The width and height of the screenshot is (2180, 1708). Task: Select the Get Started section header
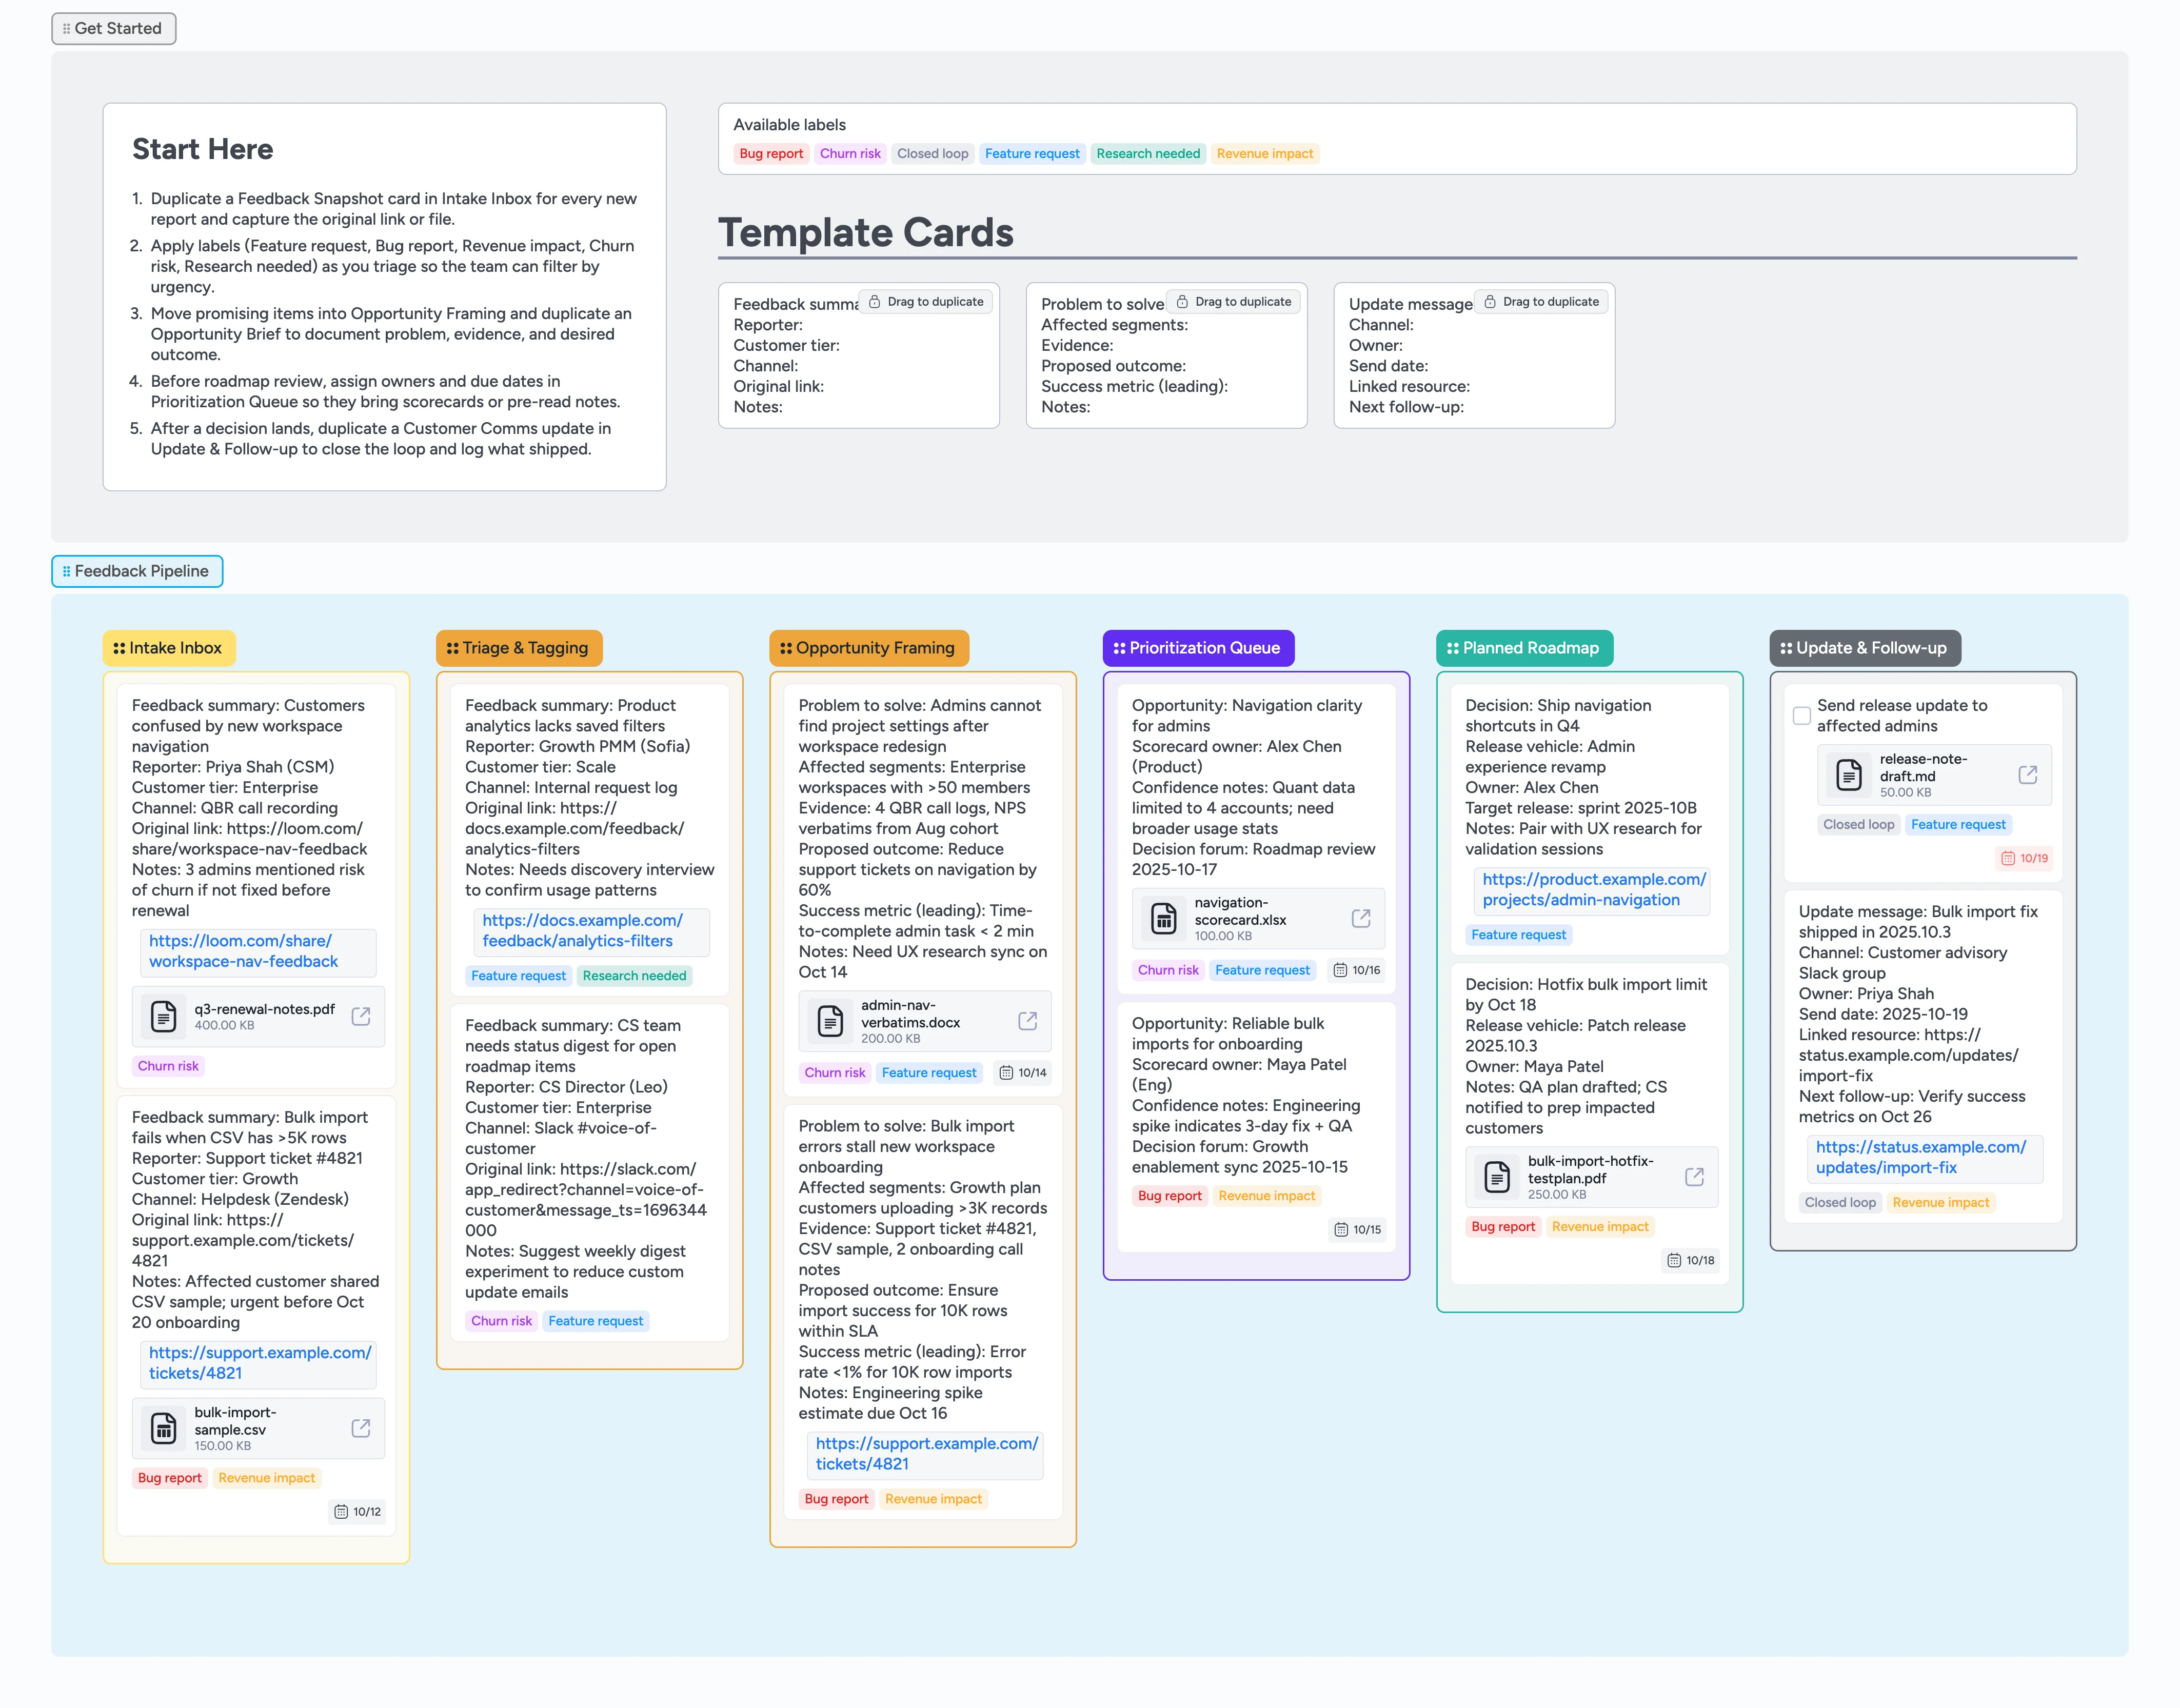(113, 28)
